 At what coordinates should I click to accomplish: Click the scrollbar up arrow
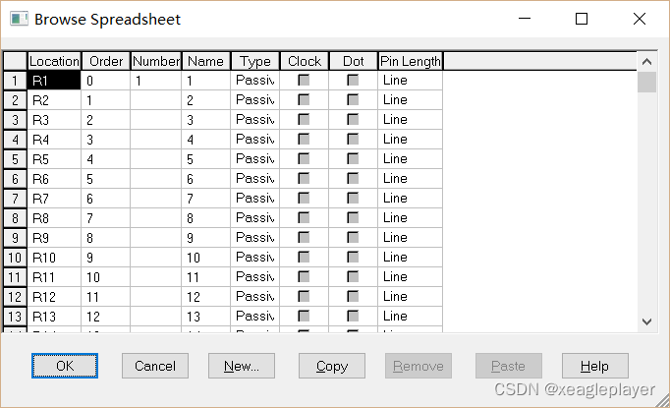pos(647,62)
